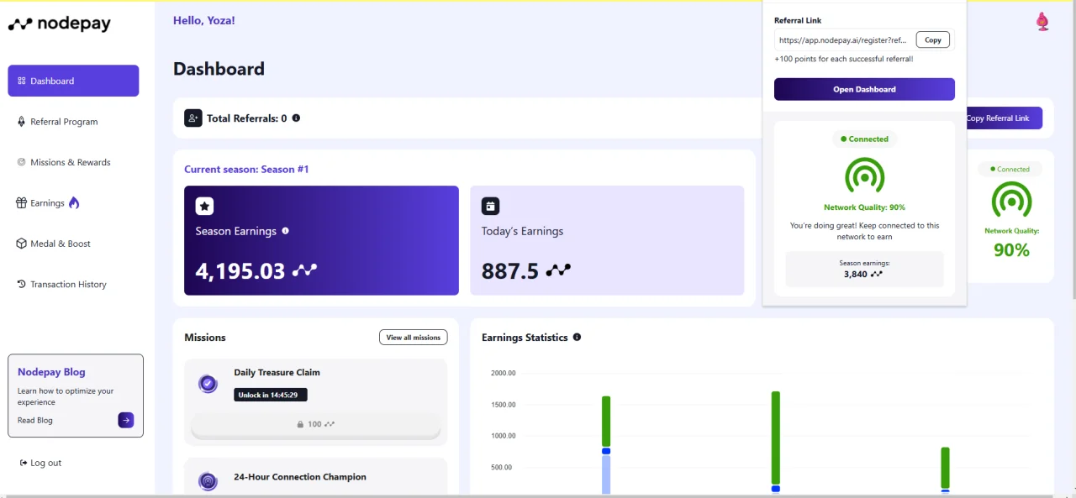Click the Earnings gift box icon

(x=22, y=202)
